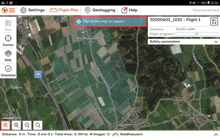Center the map view

[x=8, y=41]
